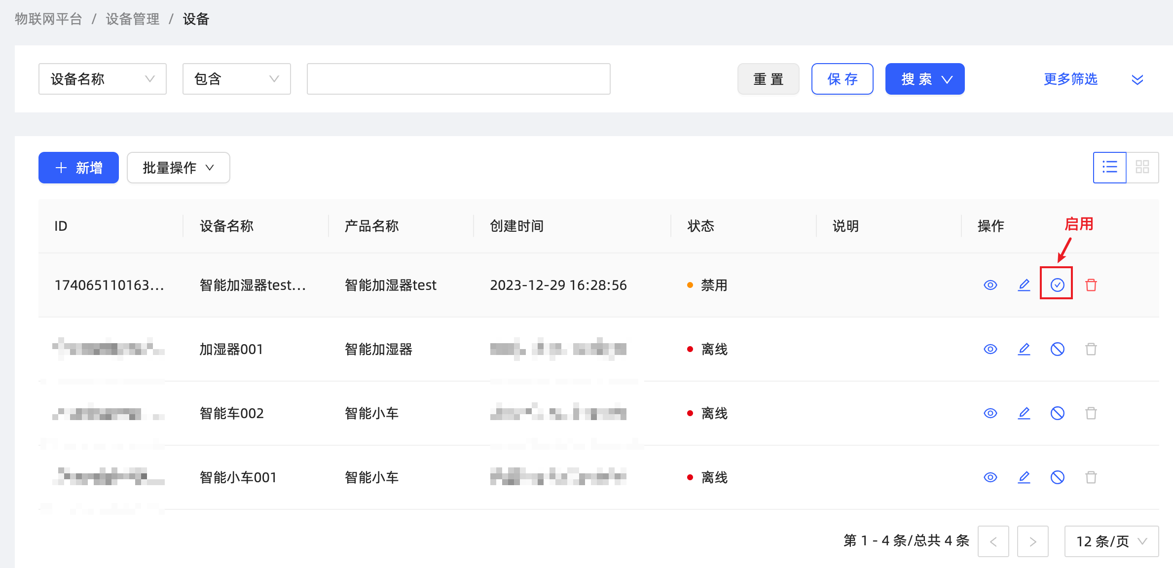Click the 新增 add device button
This screenshot has width=1173, height=568.
pos(78,168)
